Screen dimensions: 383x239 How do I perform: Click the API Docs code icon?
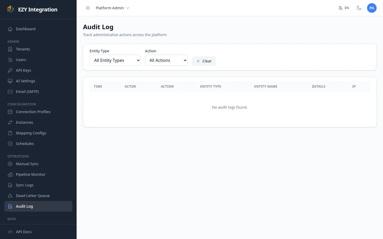10,232
